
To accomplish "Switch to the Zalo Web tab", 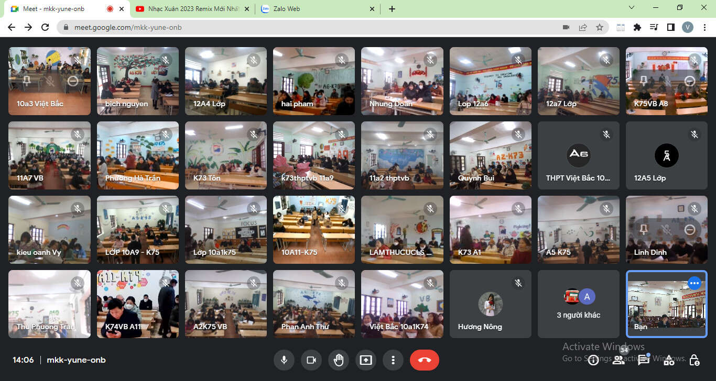I will 318,9.
